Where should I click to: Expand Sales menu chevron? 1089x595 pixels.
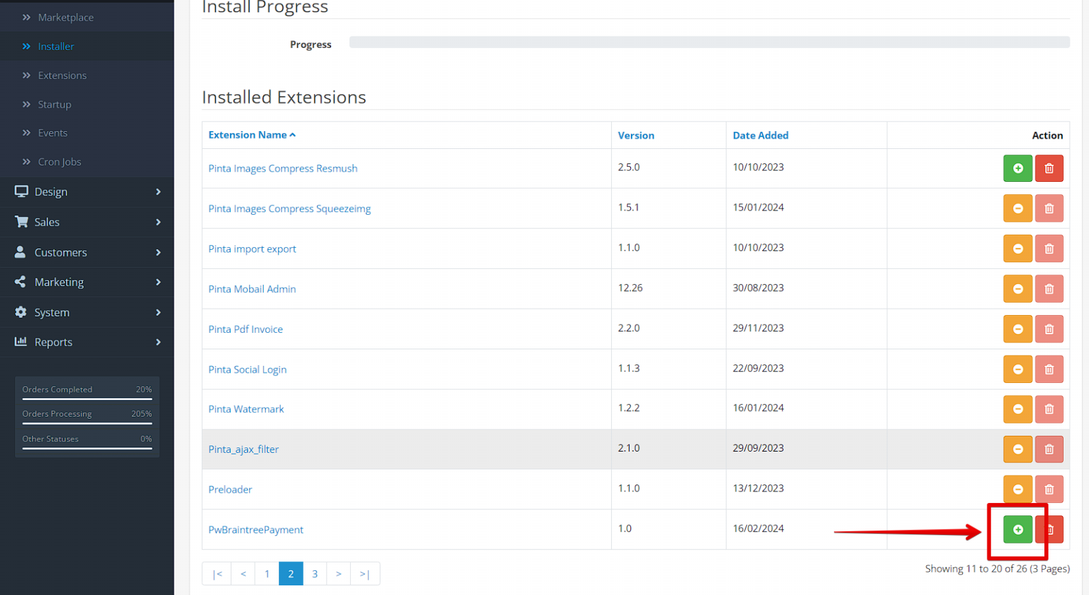pos(159,222)
